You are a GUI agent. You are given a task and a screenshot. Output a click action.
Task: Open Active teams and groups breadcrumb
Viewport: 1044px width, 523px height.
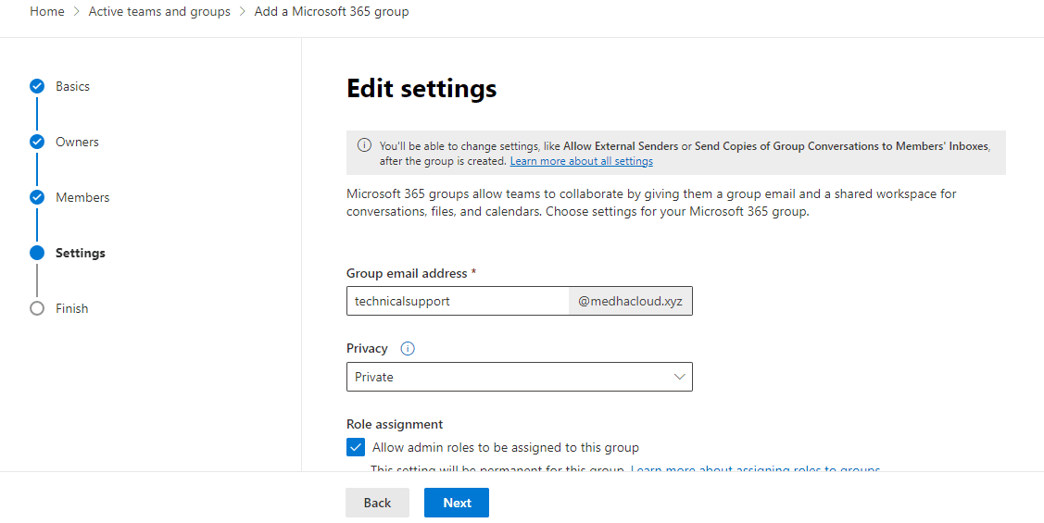159,12
